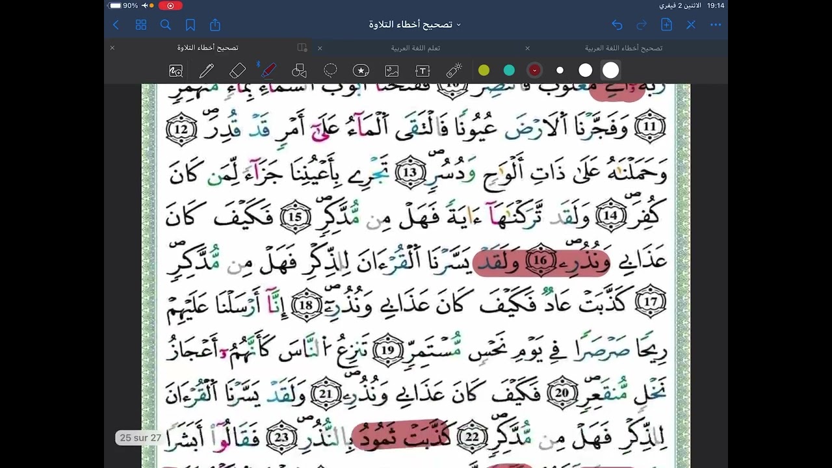Select the تصحيح أخطاء التلاوة tab

207,48
